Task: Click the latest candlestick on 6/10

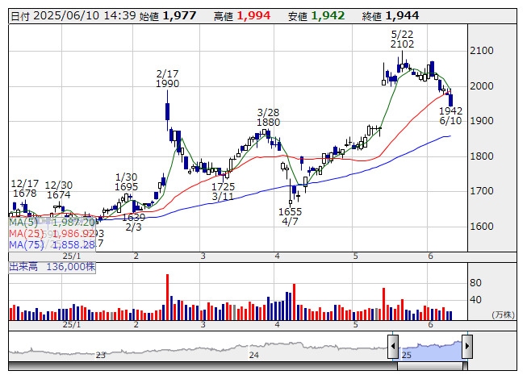Action: (x=450, y=98)
